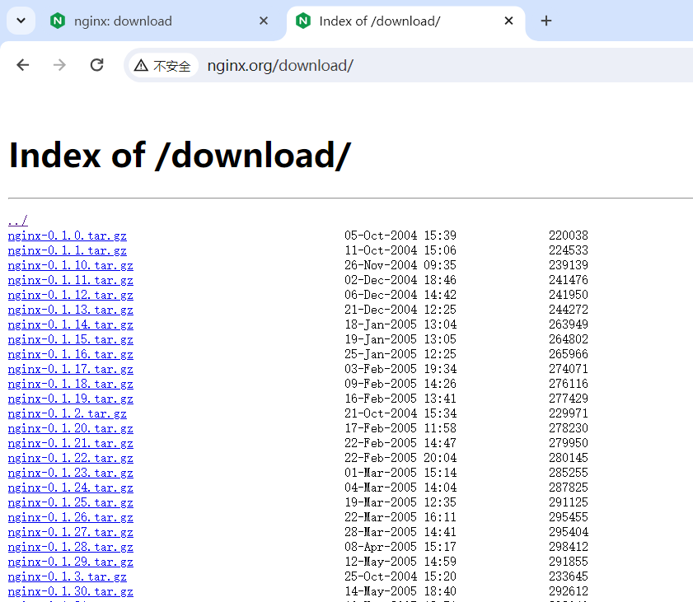Click the 'Index of /download/' heading
Image resolution: width=693 pixels, height=602 pixels.
(180, 156)
